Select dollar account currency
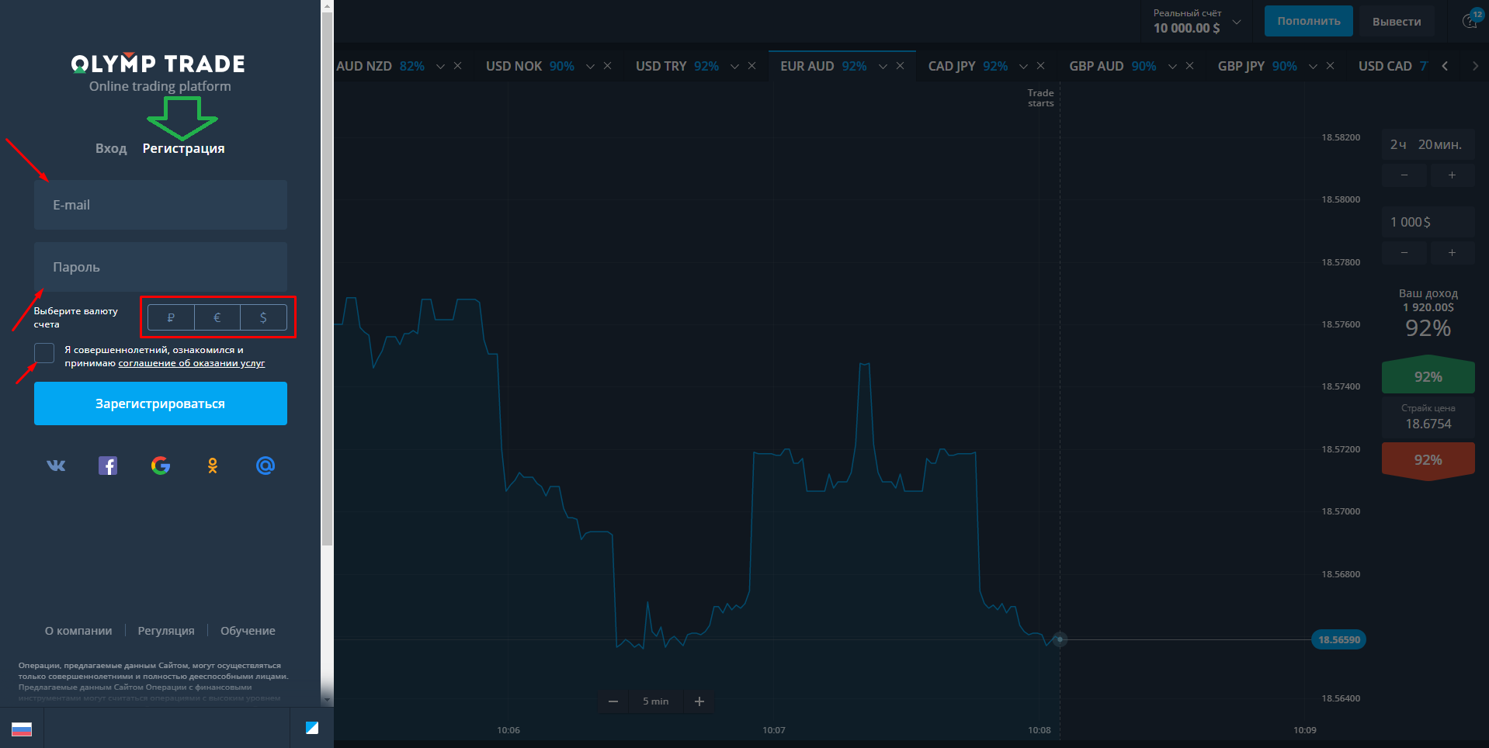 pyautogui.click(x=263, y=317)
